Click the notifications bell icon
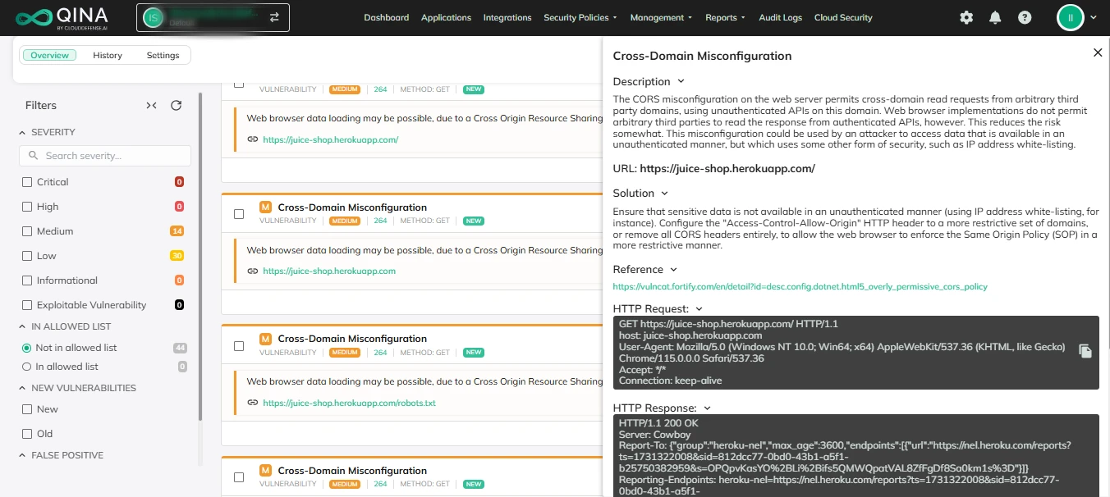Image resolution: width=1110 pixels, height=497 pixels. click(x=995, y=17)
